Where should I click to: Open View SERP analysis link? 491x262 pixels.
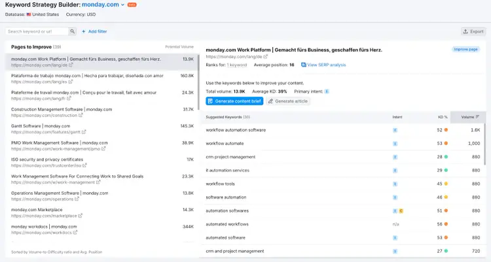pos(323,65)
